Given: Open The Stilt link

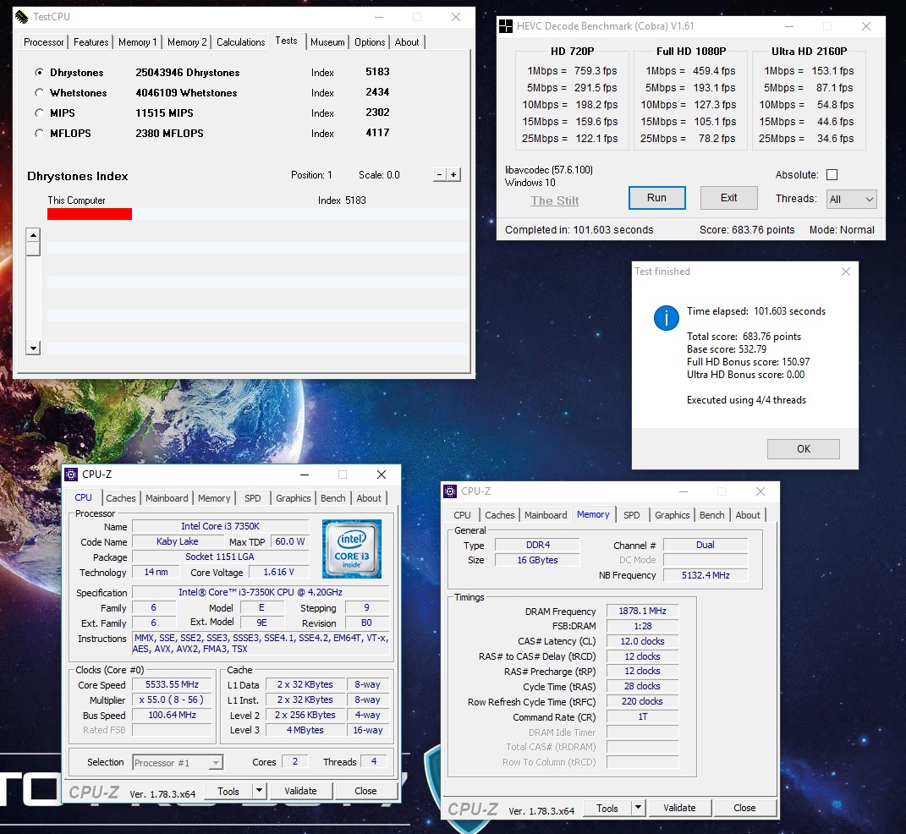Looking at the screenshot, I should pos(555,200).
